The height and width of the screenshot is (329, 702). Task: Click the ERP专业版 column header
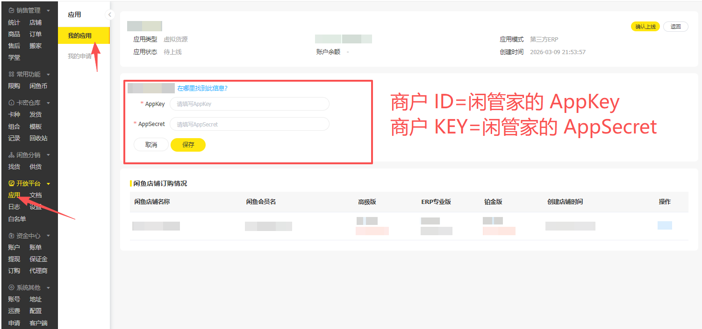[x=436, y=202]
